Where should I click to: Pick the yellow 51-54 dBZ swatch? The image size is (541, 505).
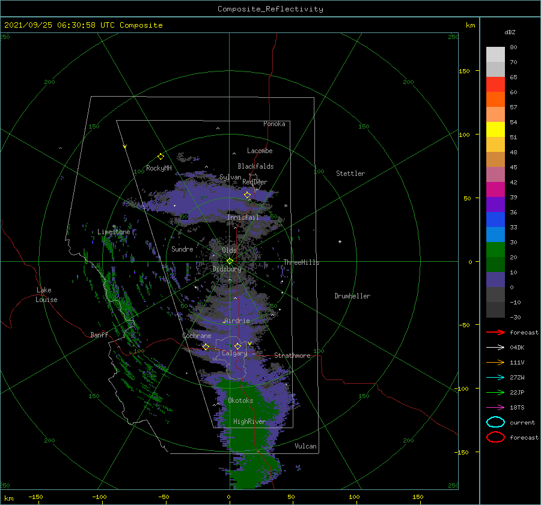(x=495, y=129)
